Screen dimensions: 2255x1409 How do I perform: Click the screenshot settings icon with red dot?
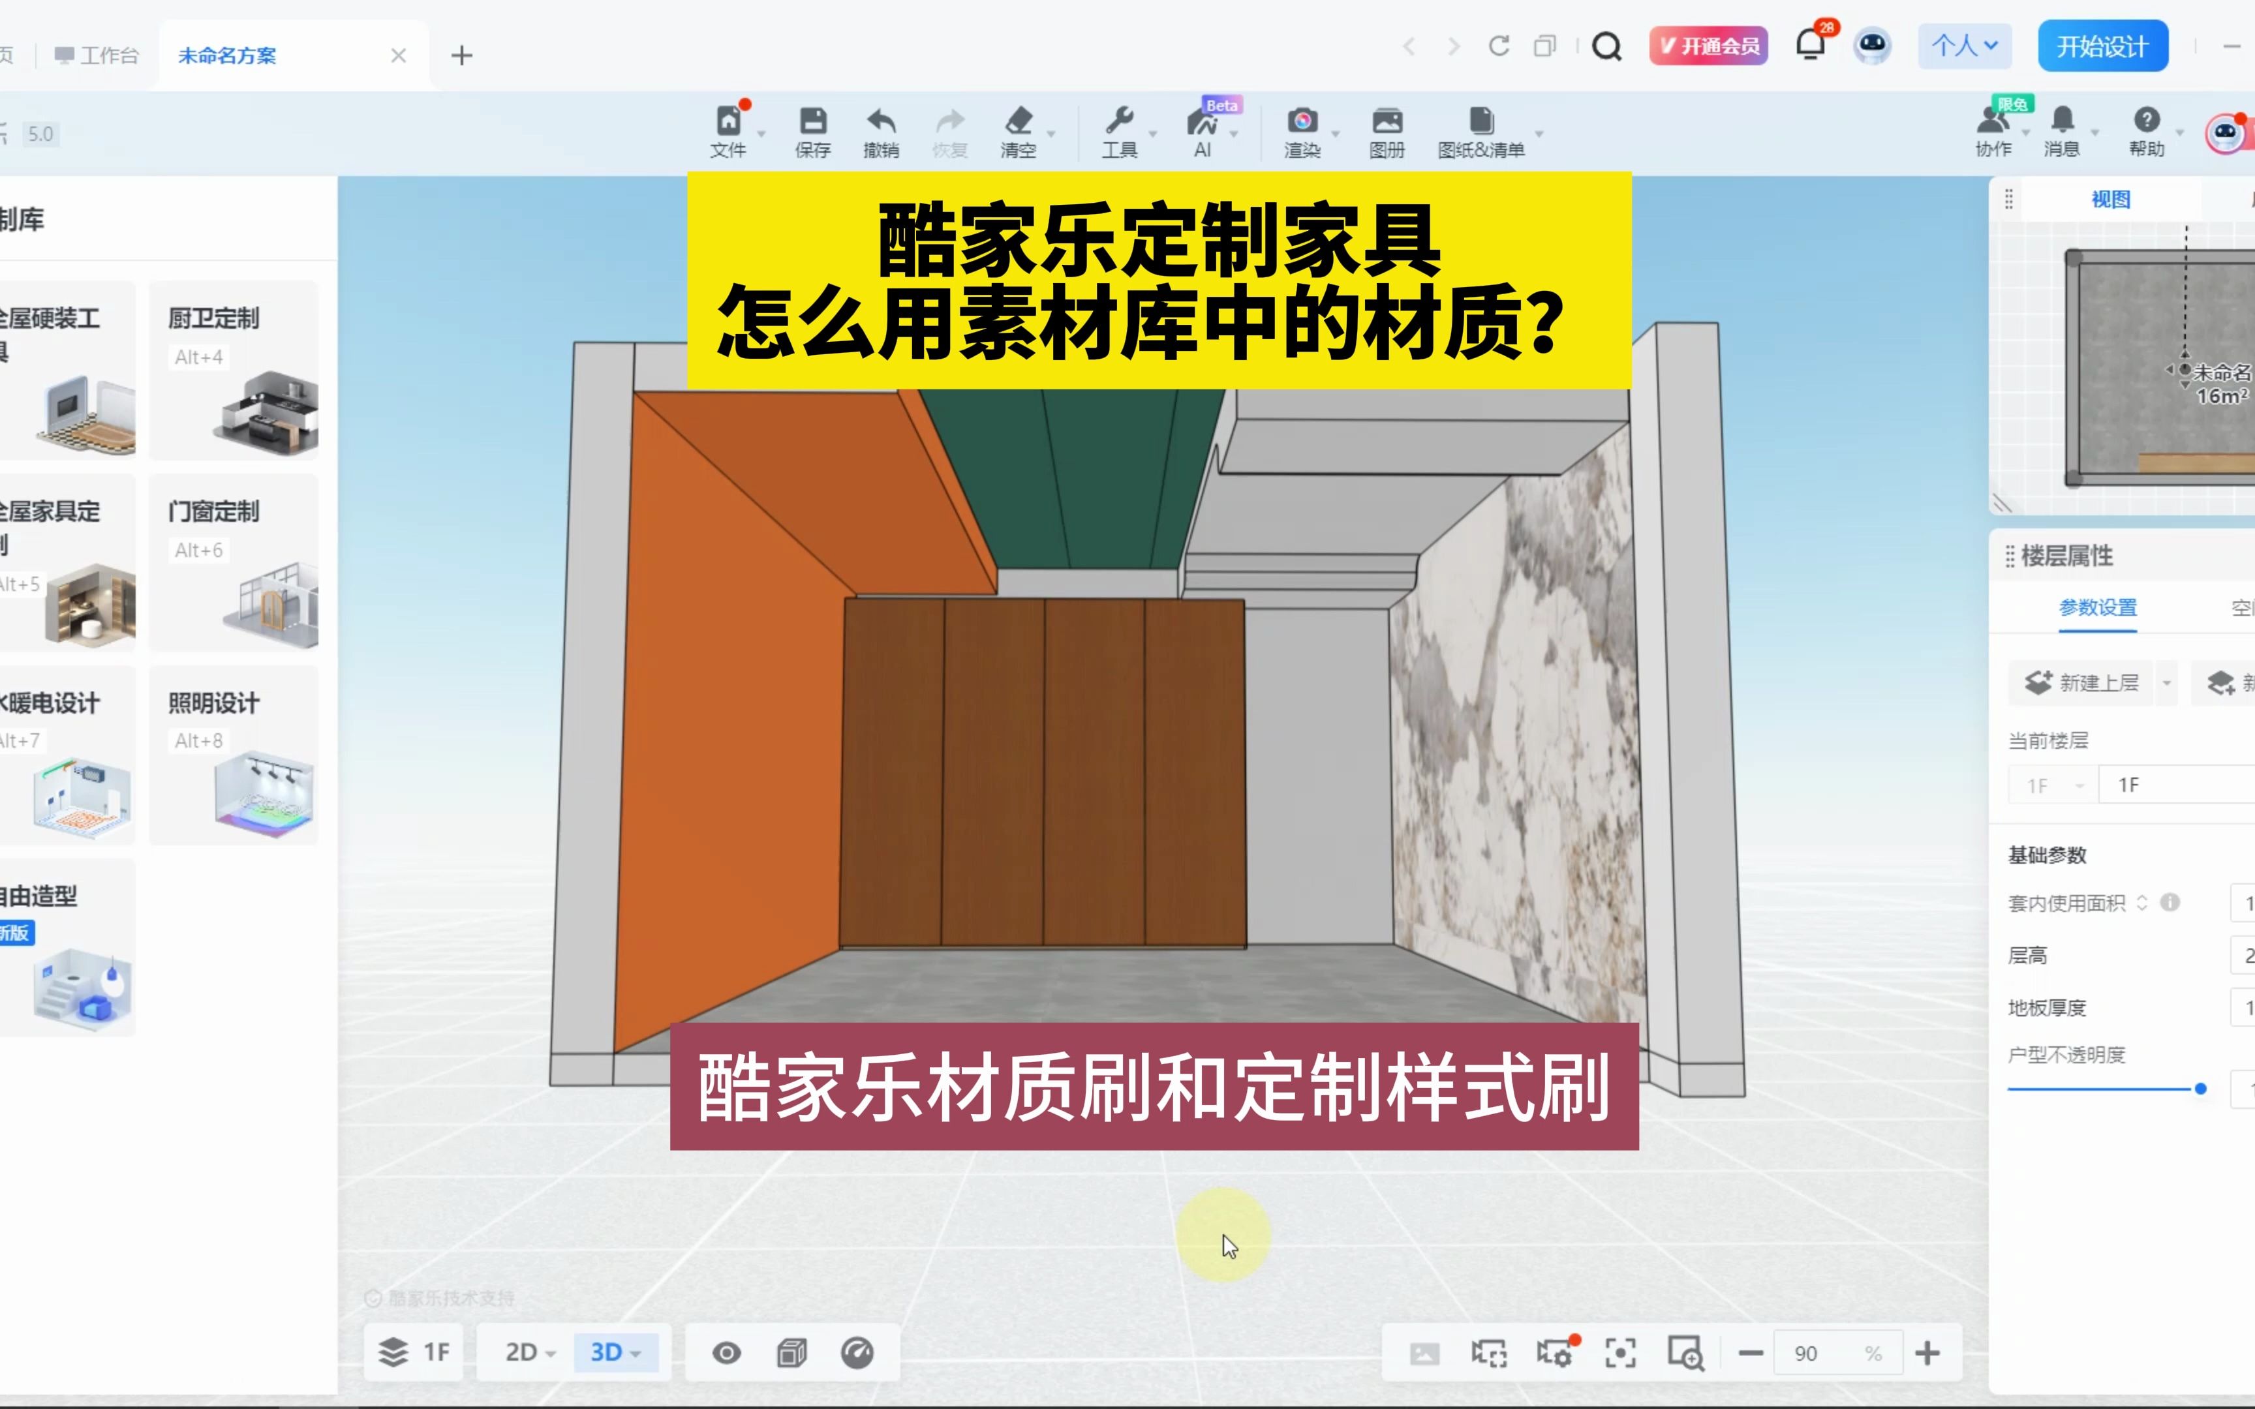pyautogui.click(x=1555, y=1353)
